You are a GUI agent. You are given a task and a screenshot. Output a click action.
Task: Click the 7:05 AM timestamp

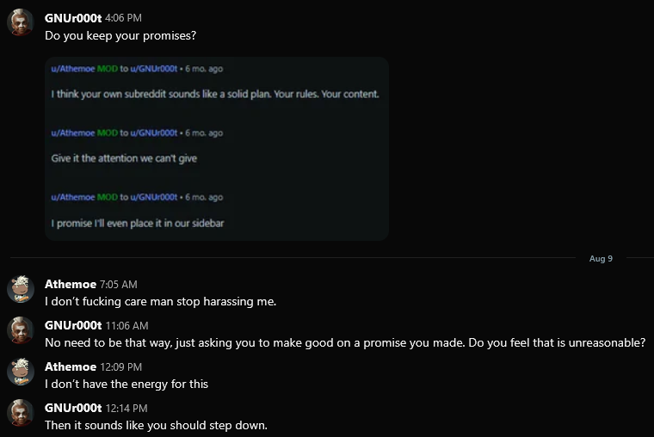[x=119, y=285]
